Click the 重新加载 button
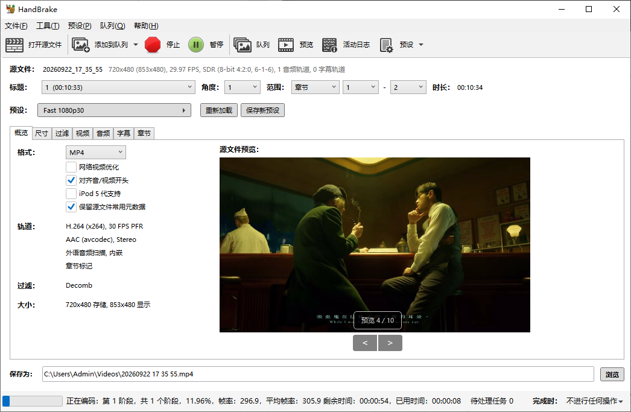Viewport: 631px width, 412px height. (x=219, y=110)
